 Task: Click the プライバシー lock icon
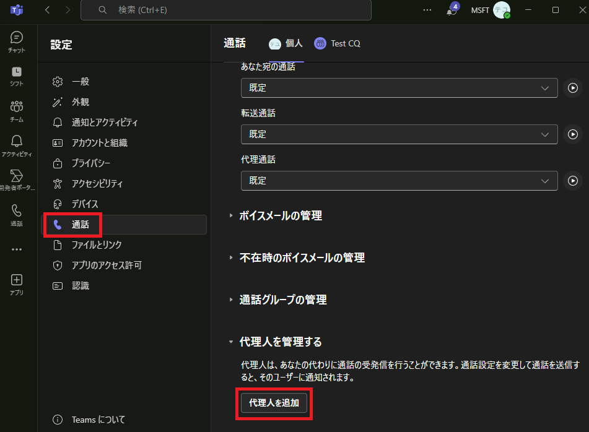pos(58,163)
